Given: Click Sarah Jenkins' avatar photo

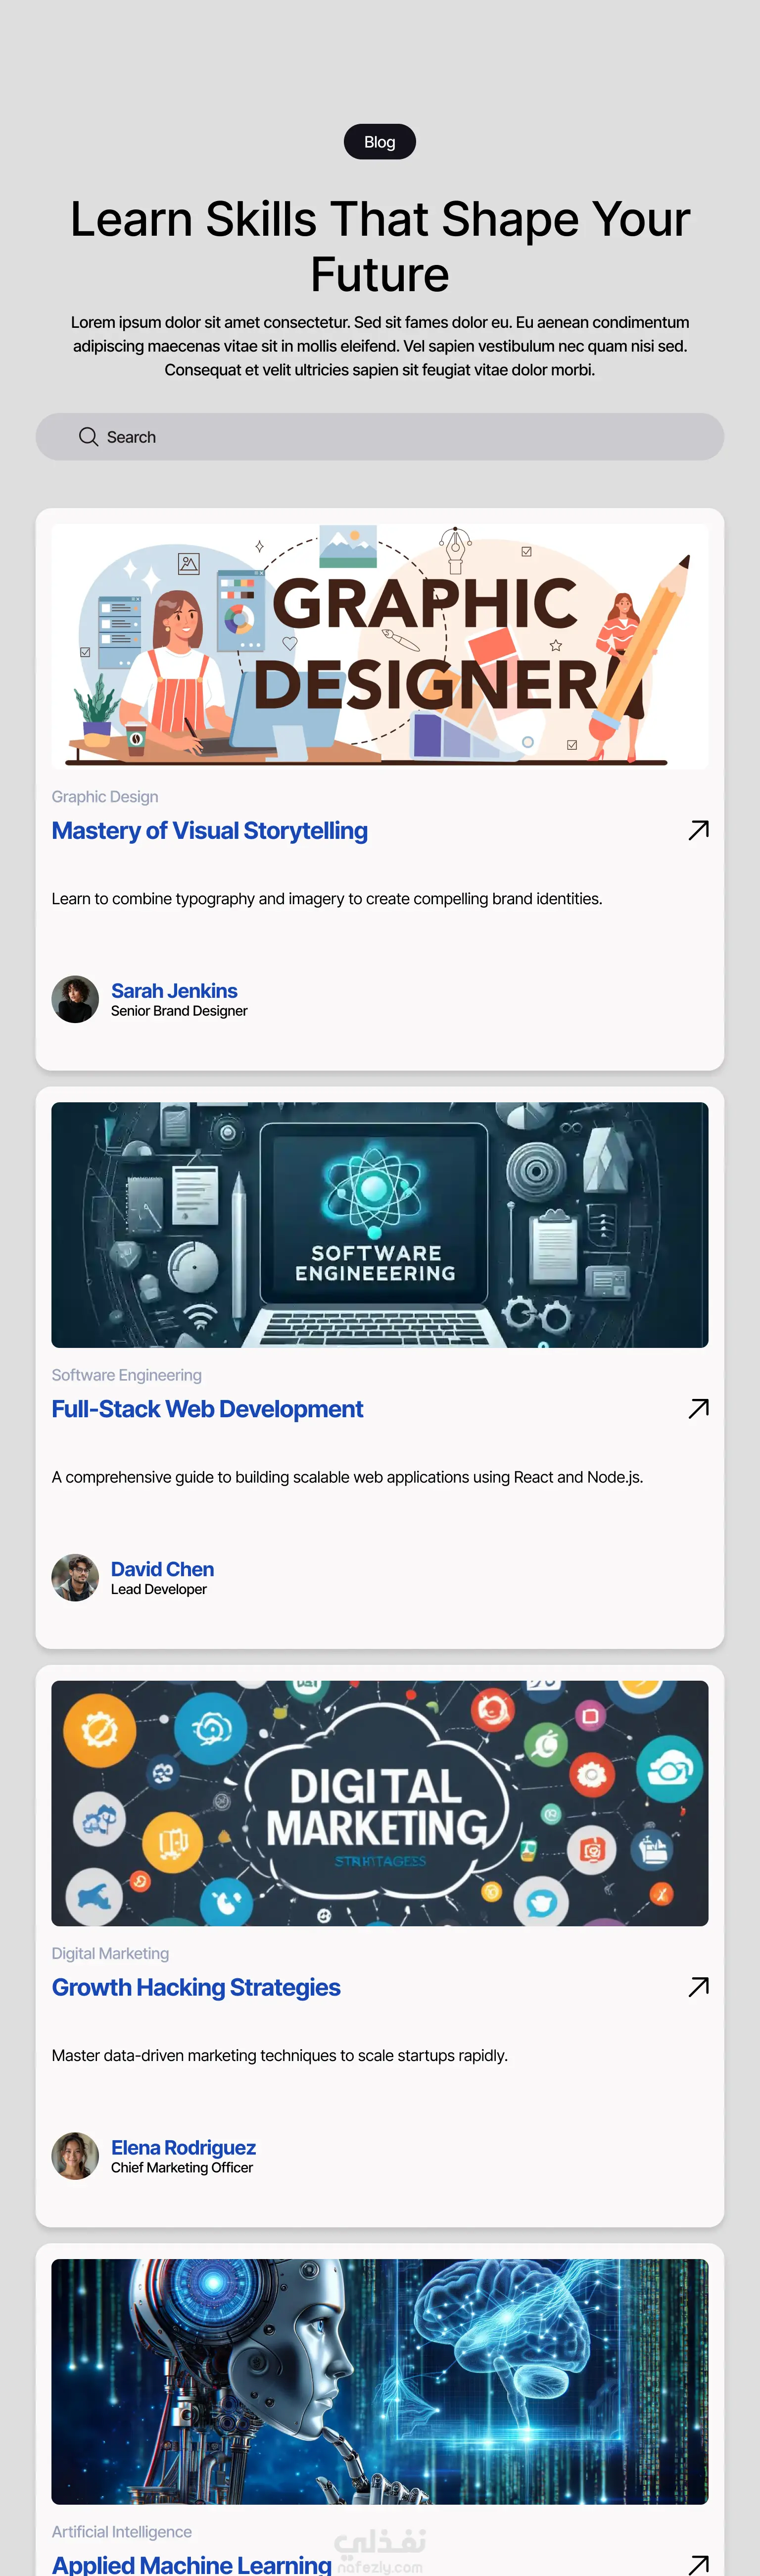Looking at the screenshot, I should (x=75, y=999).
